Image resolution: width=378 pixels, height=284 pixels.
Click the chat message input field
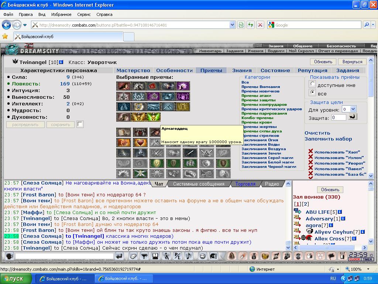(x=64, y=256)
